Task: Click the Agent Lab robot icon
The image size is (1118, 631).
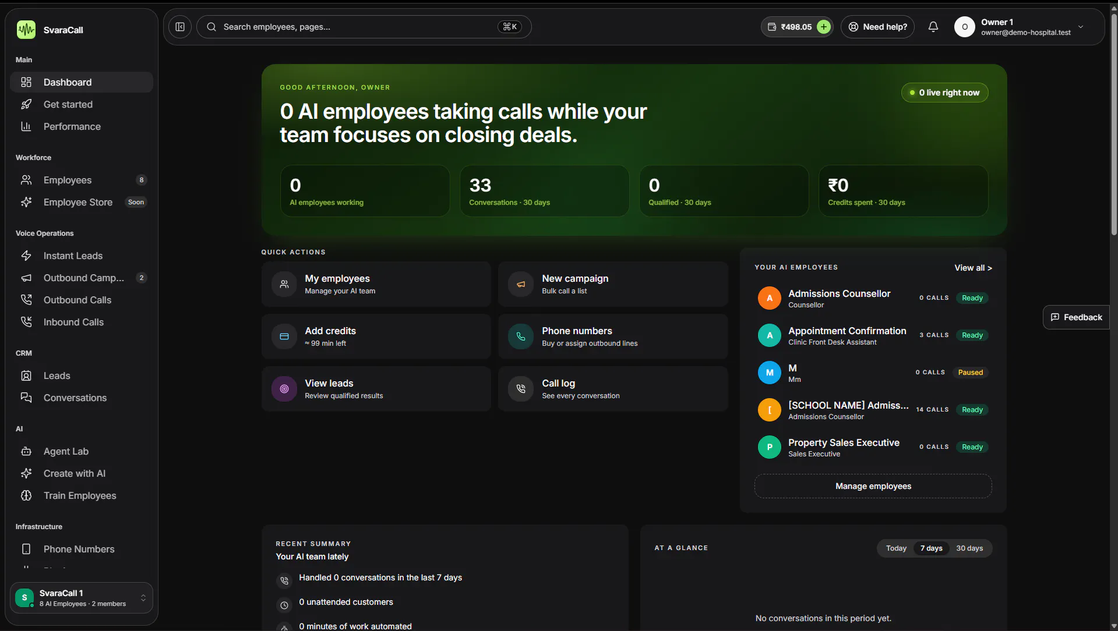Action: pos(26,451)
